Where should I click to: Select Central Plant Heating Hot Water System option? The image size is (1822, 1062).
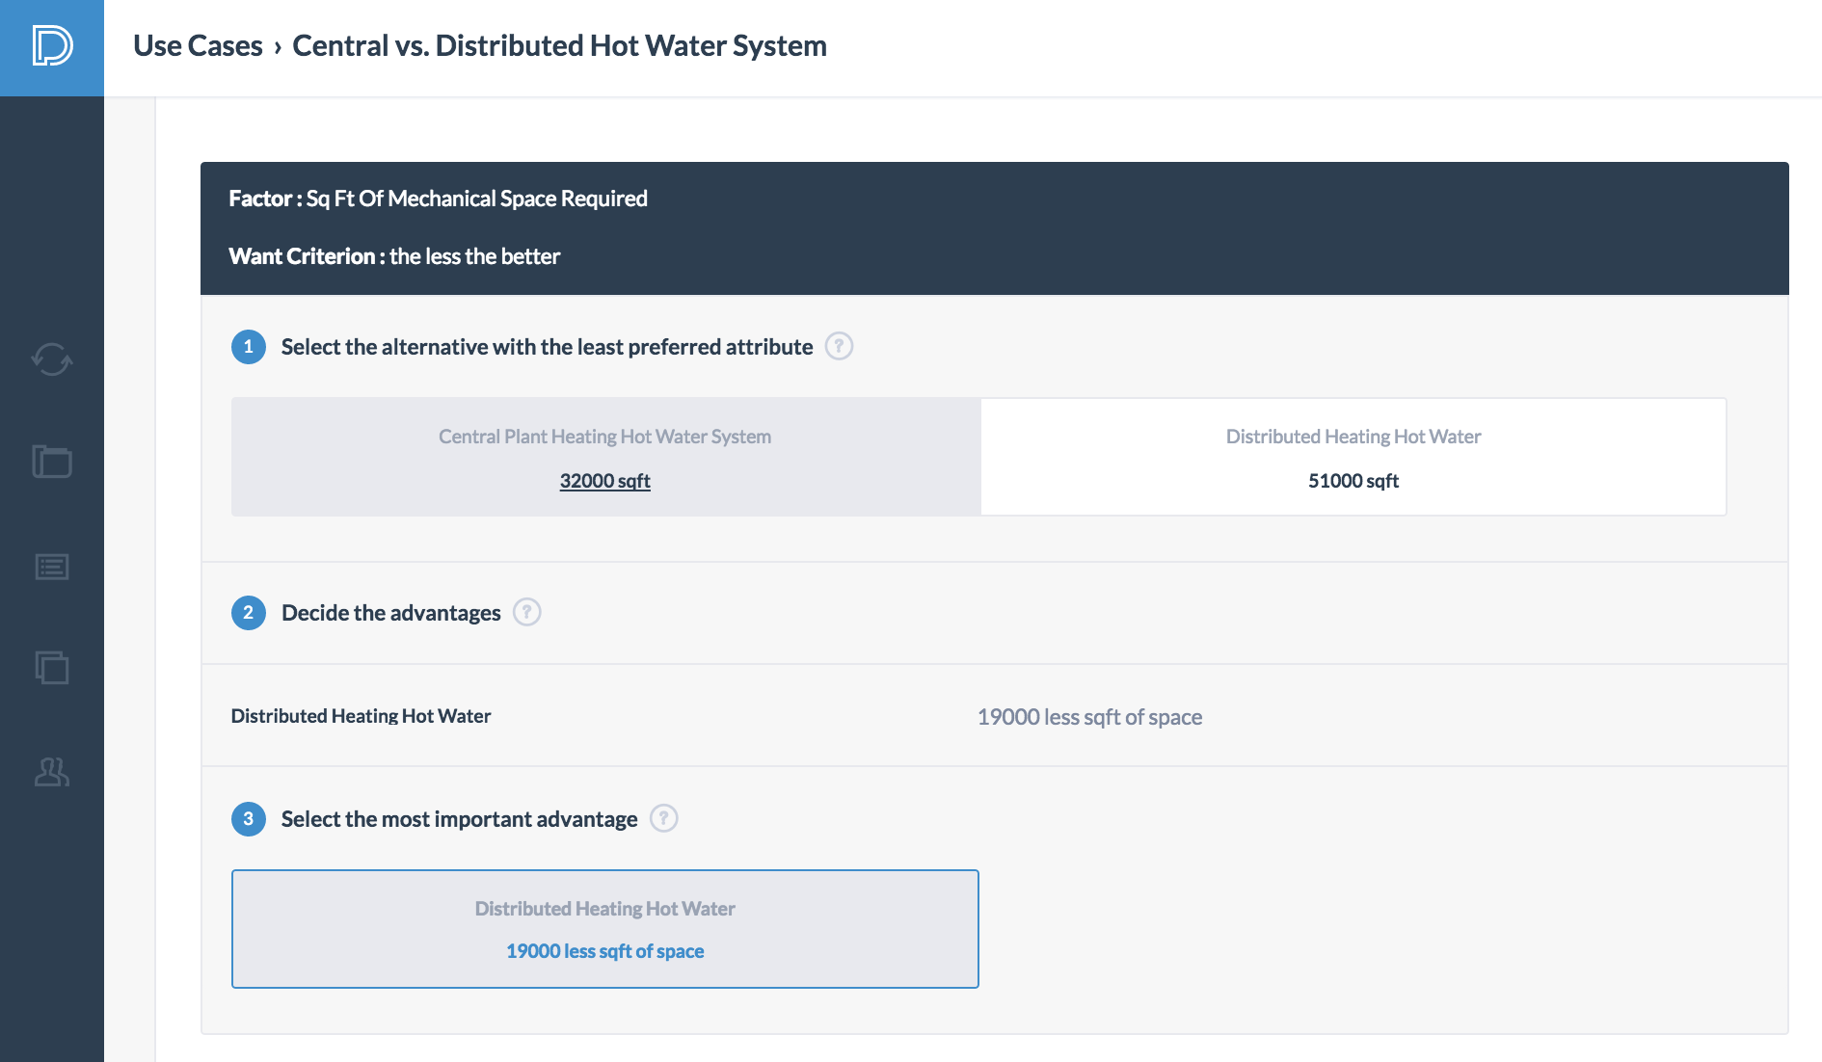tap(606, 457)
